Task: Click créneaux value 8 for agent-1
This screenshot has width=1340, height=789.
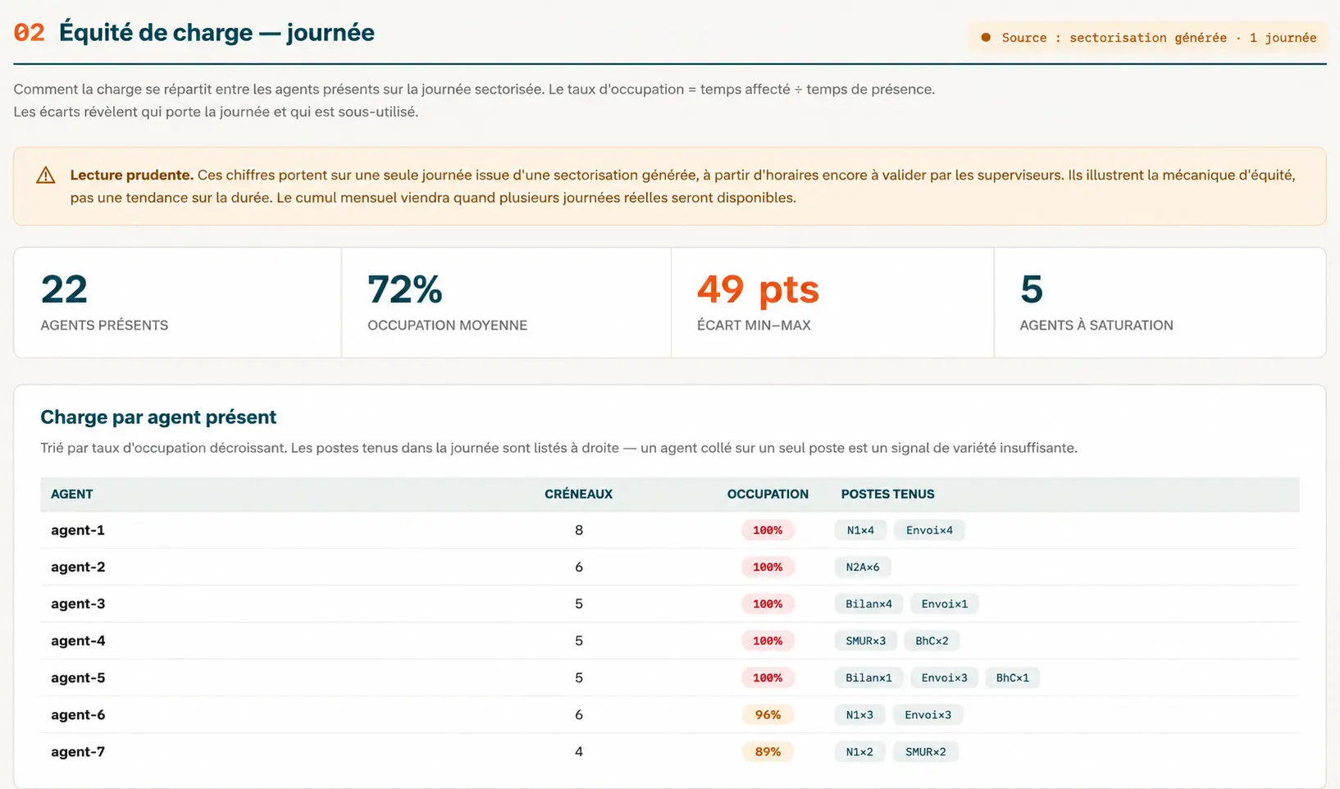Action: pos(579,530)
